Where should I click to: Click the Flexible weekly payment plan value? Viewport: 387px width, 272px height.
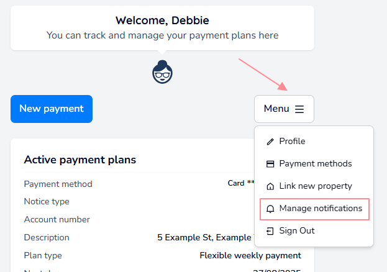pos(250,255)
